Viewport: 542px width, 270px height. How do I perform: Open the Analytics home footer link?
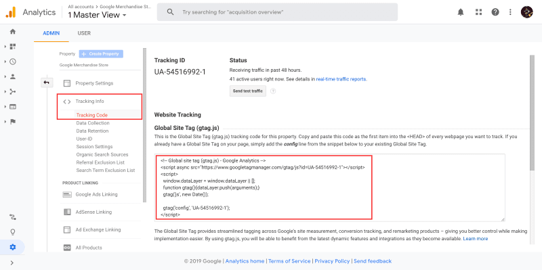point(245,261)
